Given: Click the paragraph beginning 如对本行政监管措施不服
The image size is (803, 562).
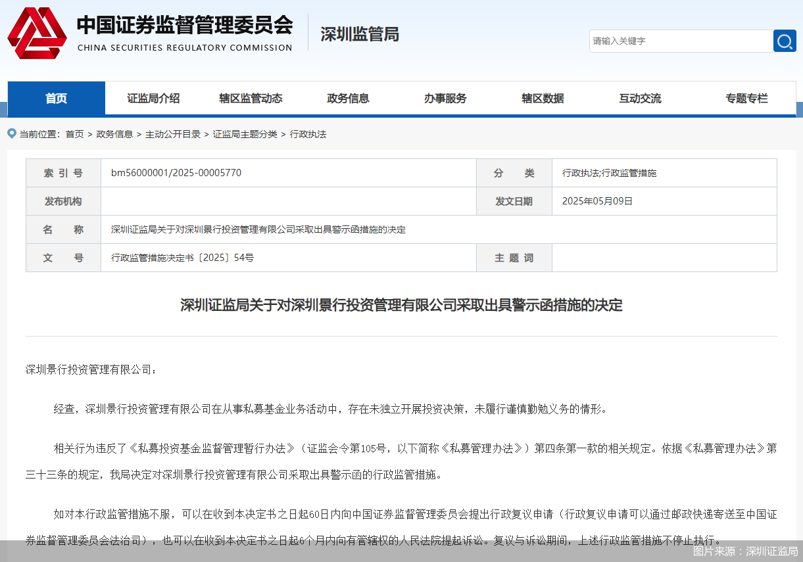Looking at the screenshot, I should 401,527.
